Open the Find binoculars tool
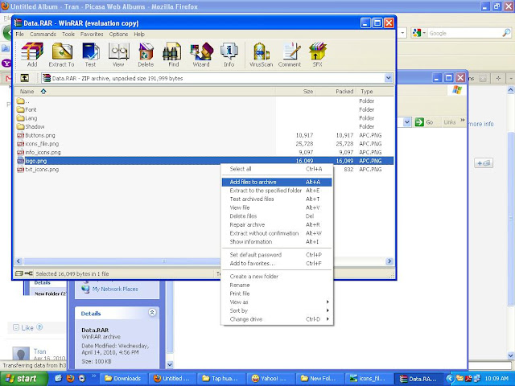 coord(173,53)
